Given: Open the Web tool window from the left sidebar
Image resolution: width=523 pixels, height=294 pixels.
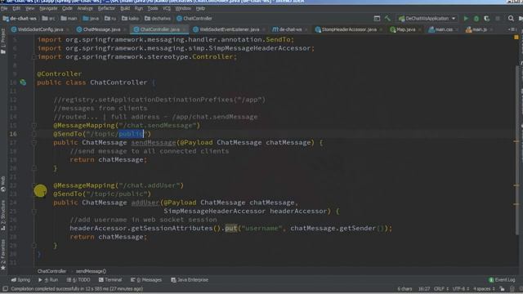Looking at the screenshot, I should tap(3, 184).
